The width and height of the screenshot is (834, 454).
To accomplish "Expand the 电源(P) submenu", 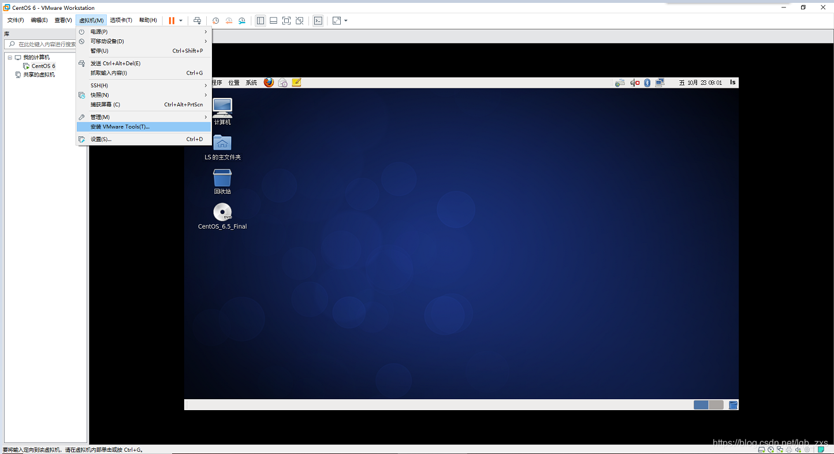I will 144,32.
